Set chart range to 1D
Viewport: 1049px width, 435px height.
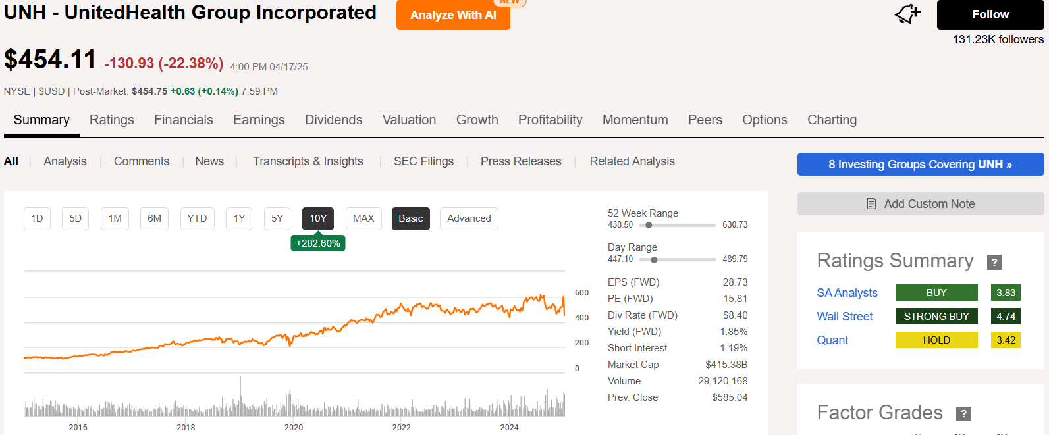pyautogui.click(x=37, y=218)
